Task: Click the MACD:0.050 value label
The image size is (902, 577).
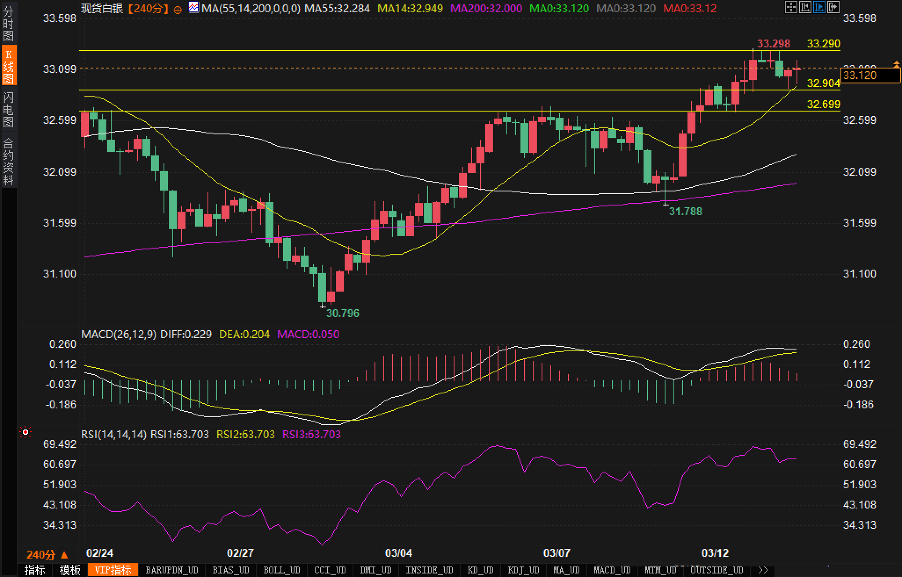Action: (x=308, y=334)
